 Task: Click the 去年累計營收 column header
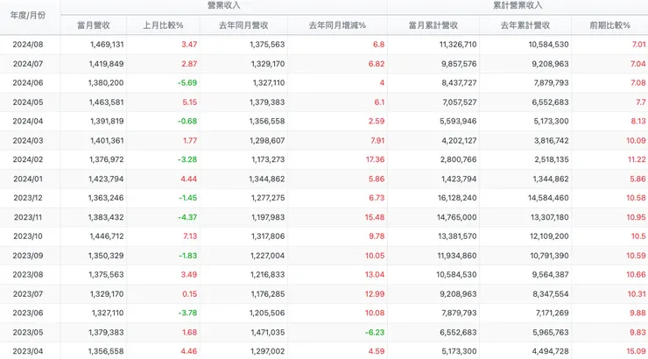(525, 25)
